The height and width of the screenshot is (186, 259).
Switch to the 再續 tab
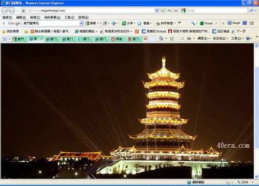(x=118, y=39)
